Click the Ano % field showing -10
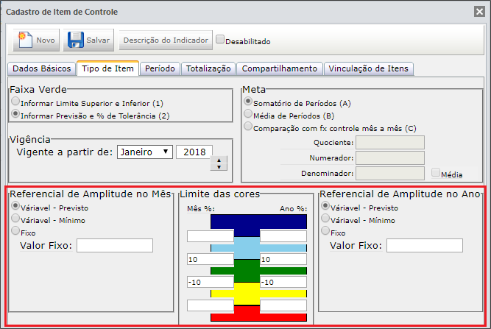This screenshot has height=329, width=491. (283, 282)
